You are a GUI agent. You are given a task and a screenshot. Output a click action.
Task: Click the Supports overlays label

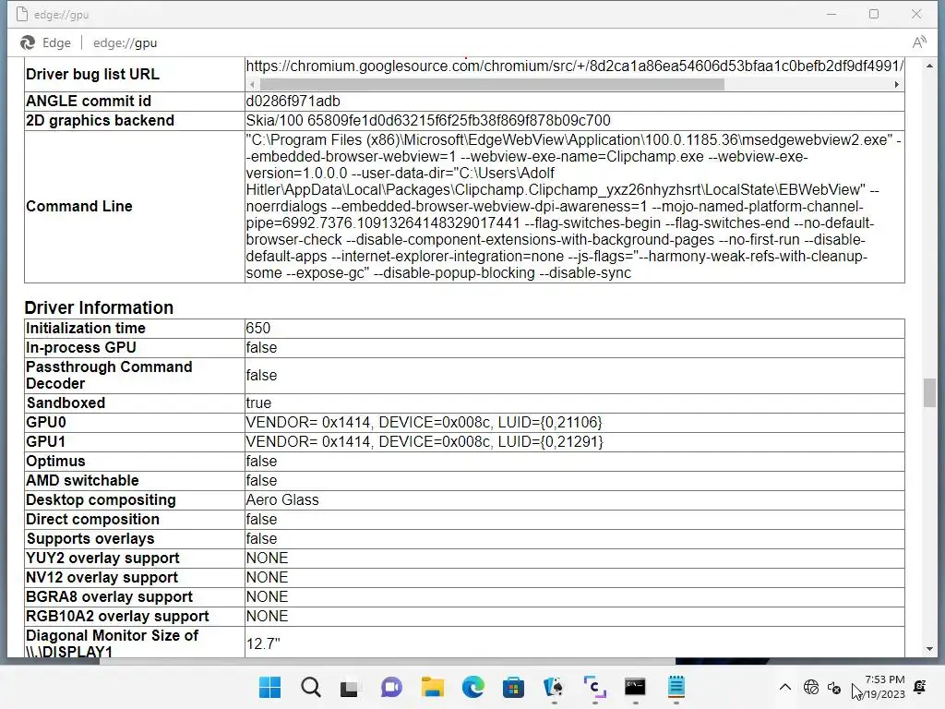90,538
